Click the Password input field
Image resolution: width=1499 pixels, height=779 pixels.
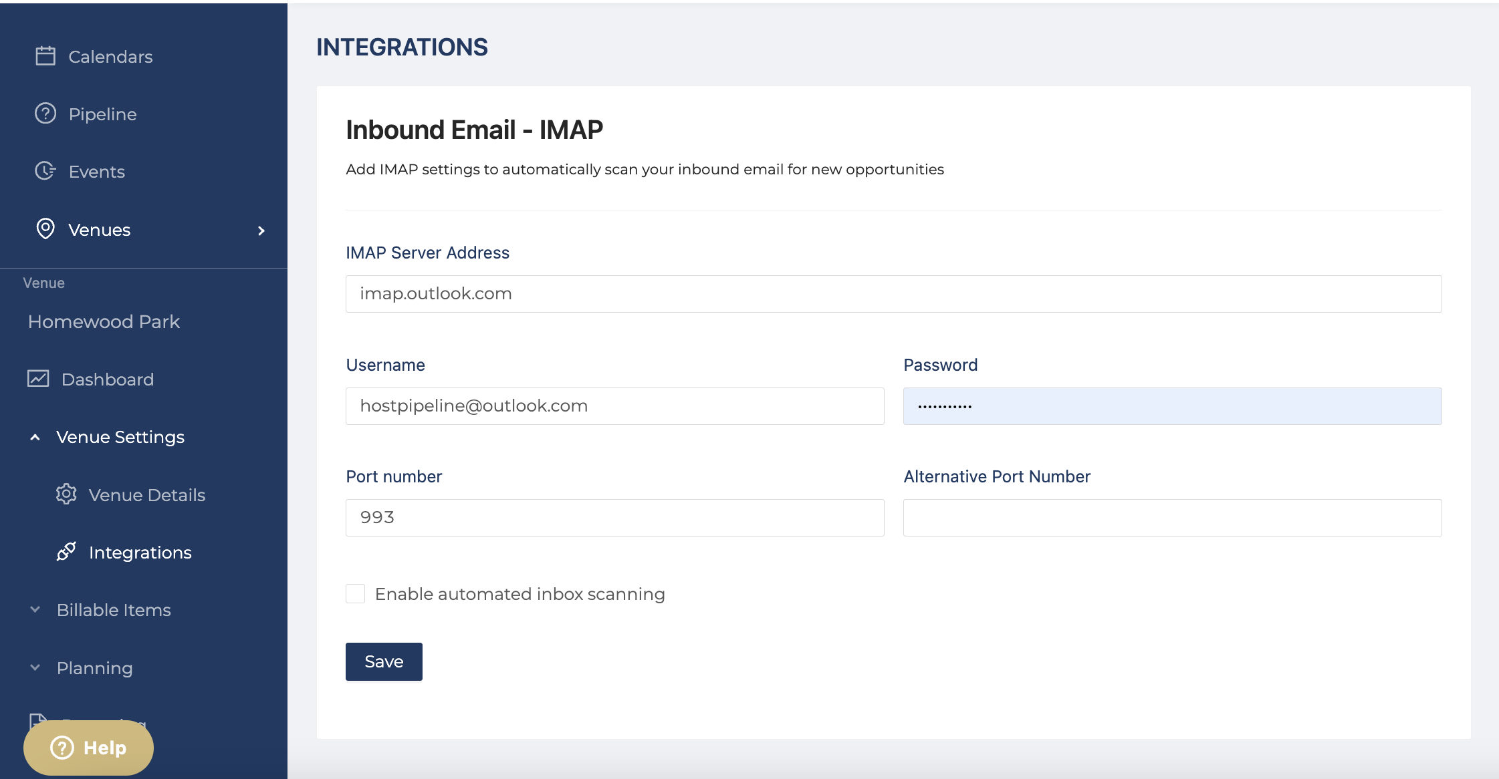[x=1172, y=406]
